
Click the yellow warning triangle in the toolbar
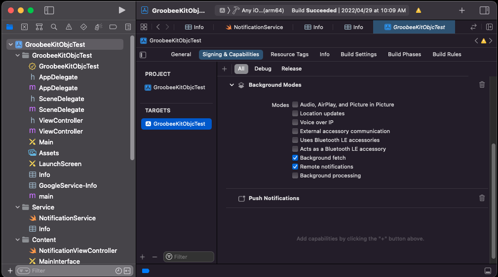(419, 10)
